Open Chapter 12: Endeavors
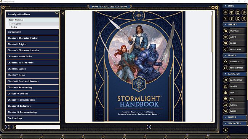Viewport: 248px width, 139px height. tap(32, 106)
